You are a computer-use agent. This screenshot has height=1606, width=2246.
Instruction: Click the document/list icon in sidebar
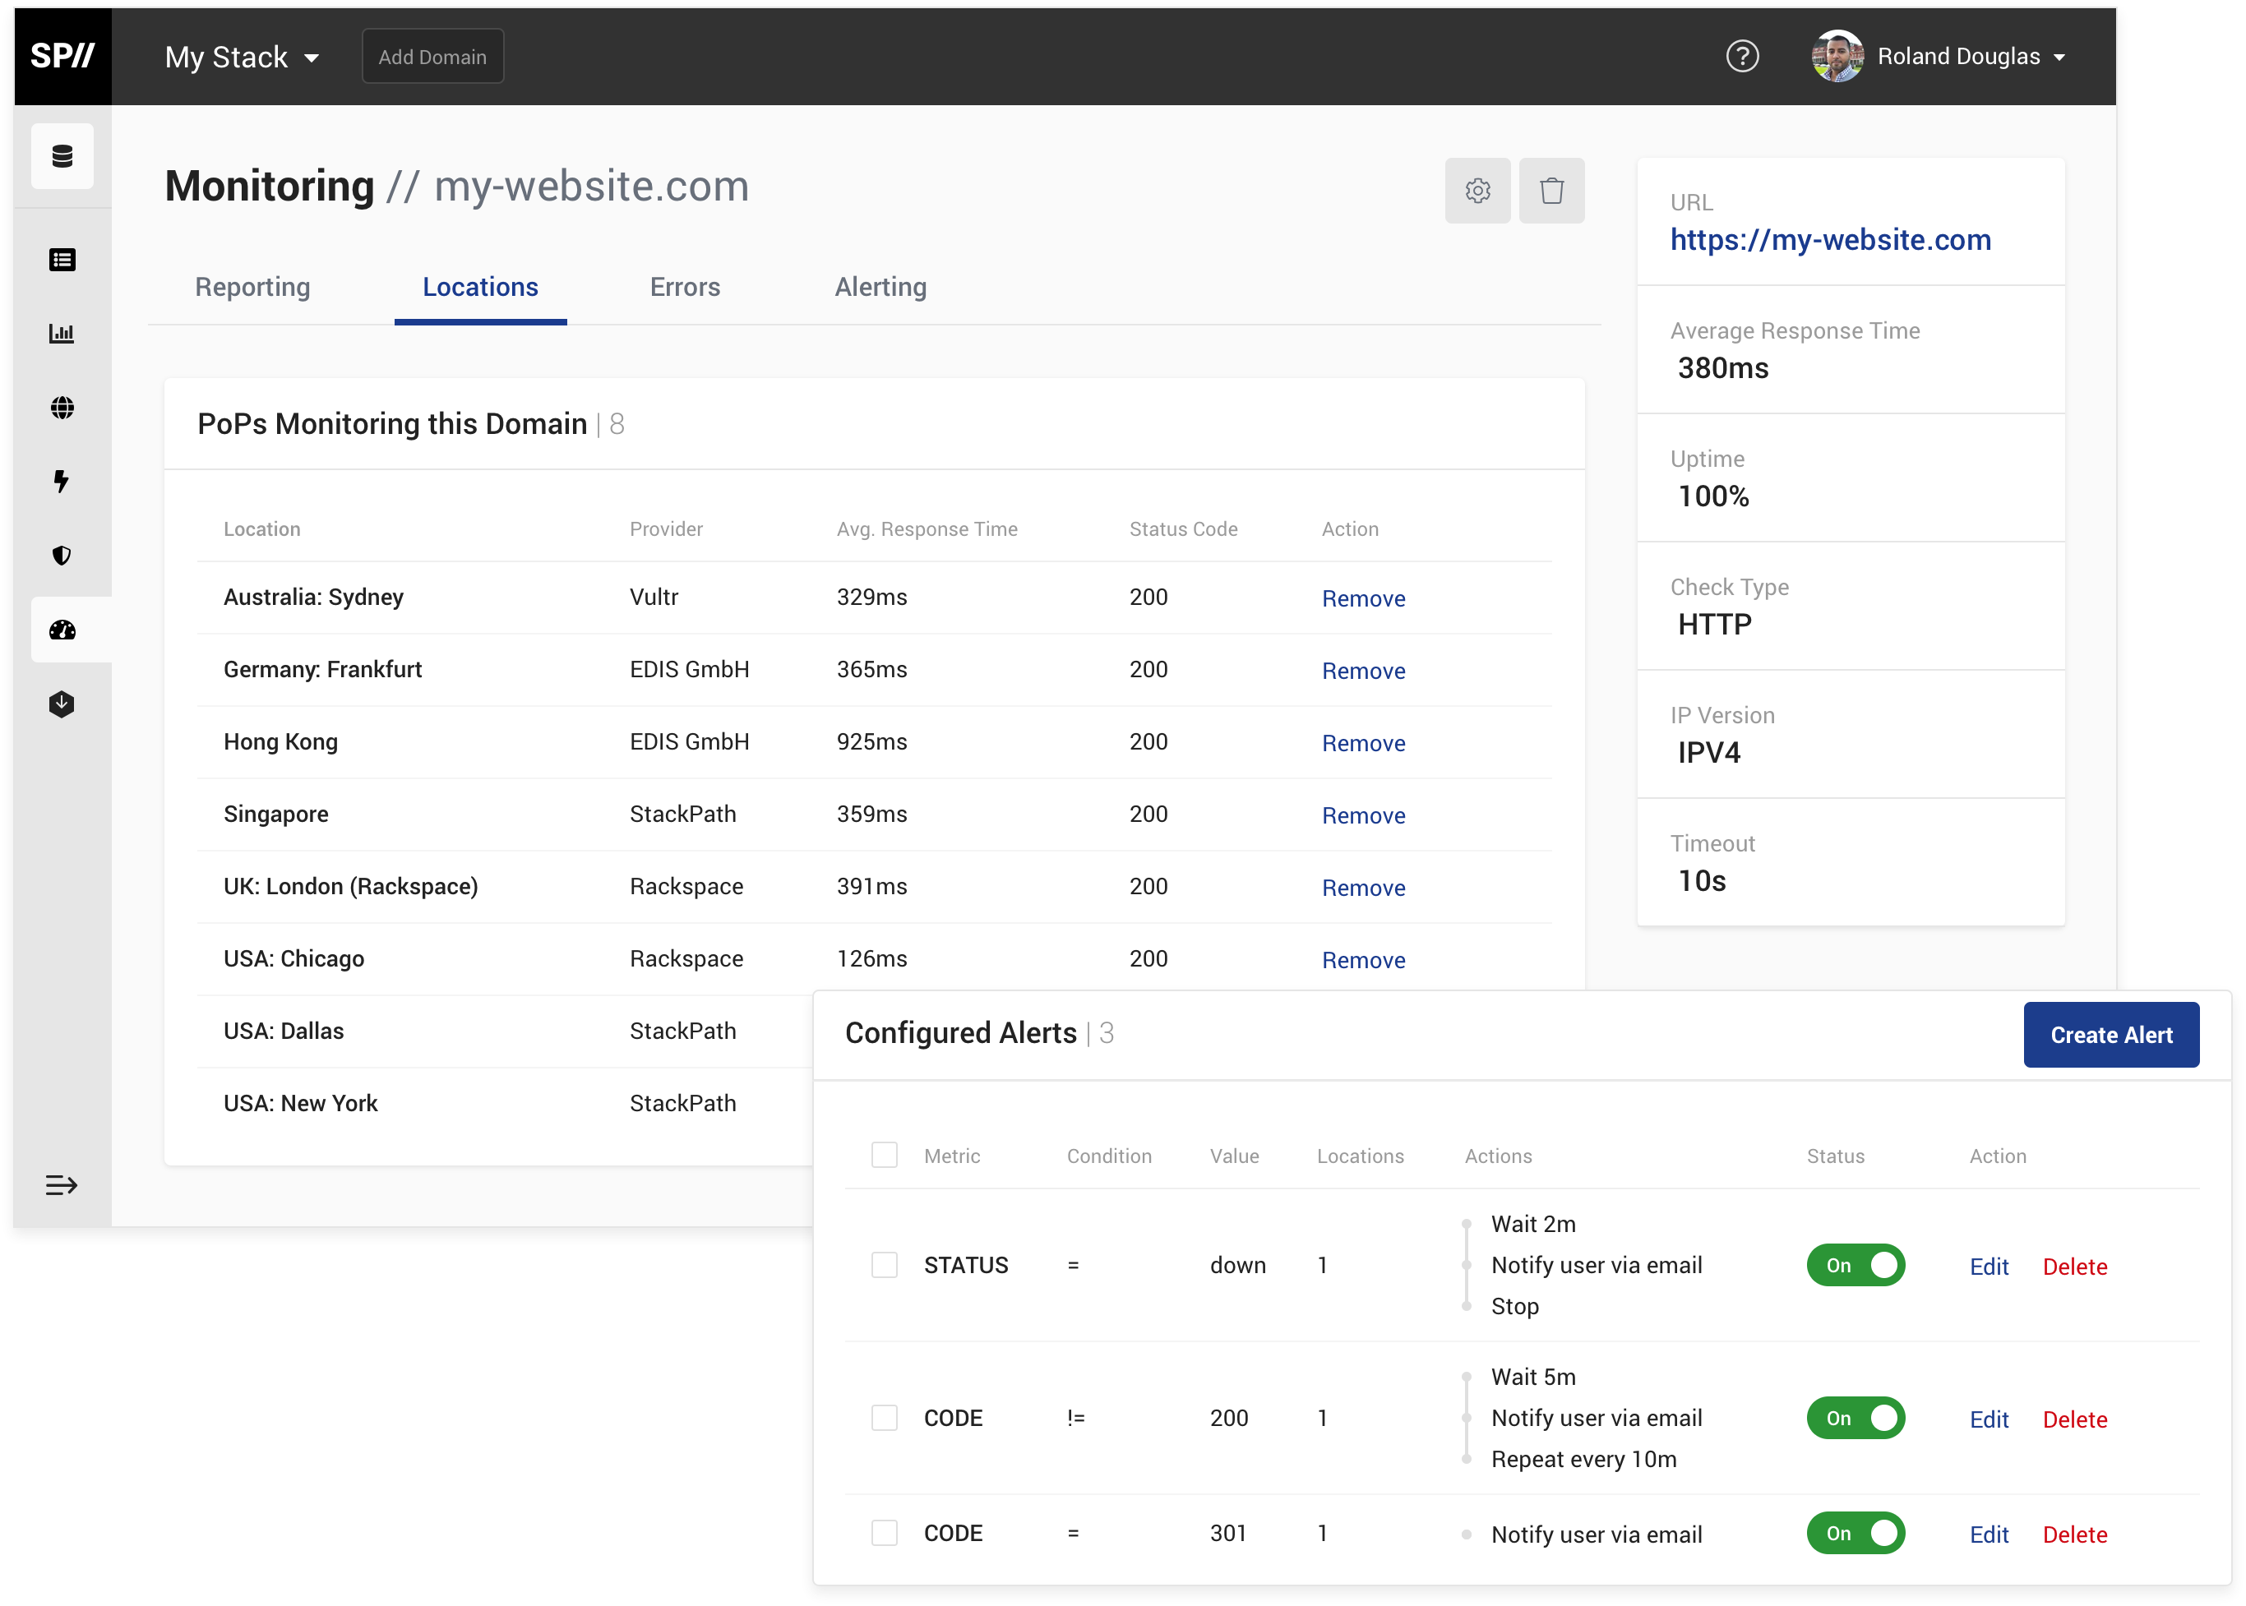pyautogui.click(x=62, y=262)
